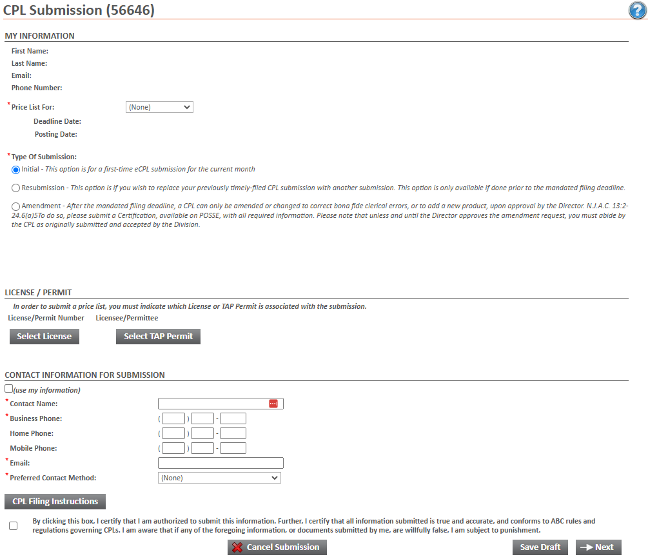
Task: Open the help icon
Action: pyautogui.click(x=637, y=10)
